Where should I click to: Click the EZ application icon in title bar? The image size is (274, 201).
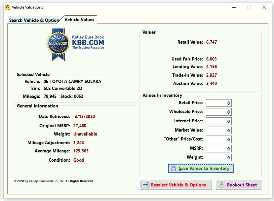7,7
